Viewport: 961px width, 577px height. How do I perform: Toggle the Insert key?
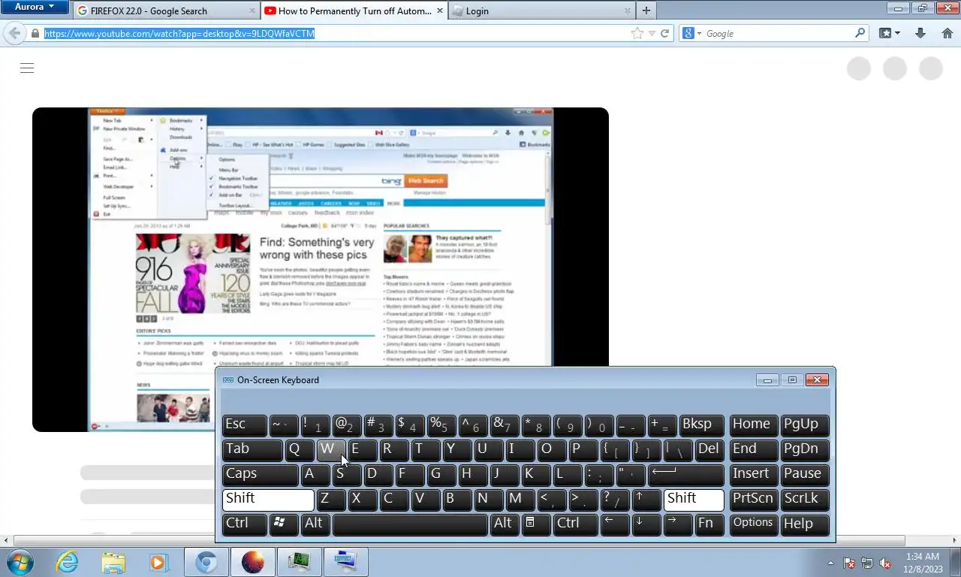click(x=753, y=475)
